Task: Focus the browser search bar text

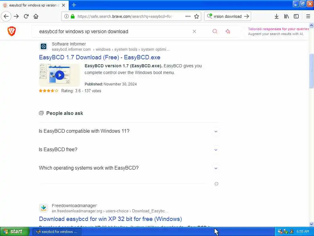Action: (228, 17)
